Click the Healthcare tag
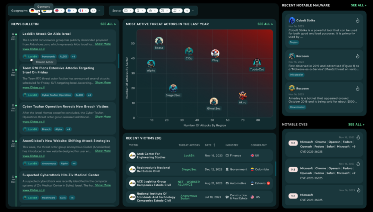373x212 pixels. pos(48,198)
